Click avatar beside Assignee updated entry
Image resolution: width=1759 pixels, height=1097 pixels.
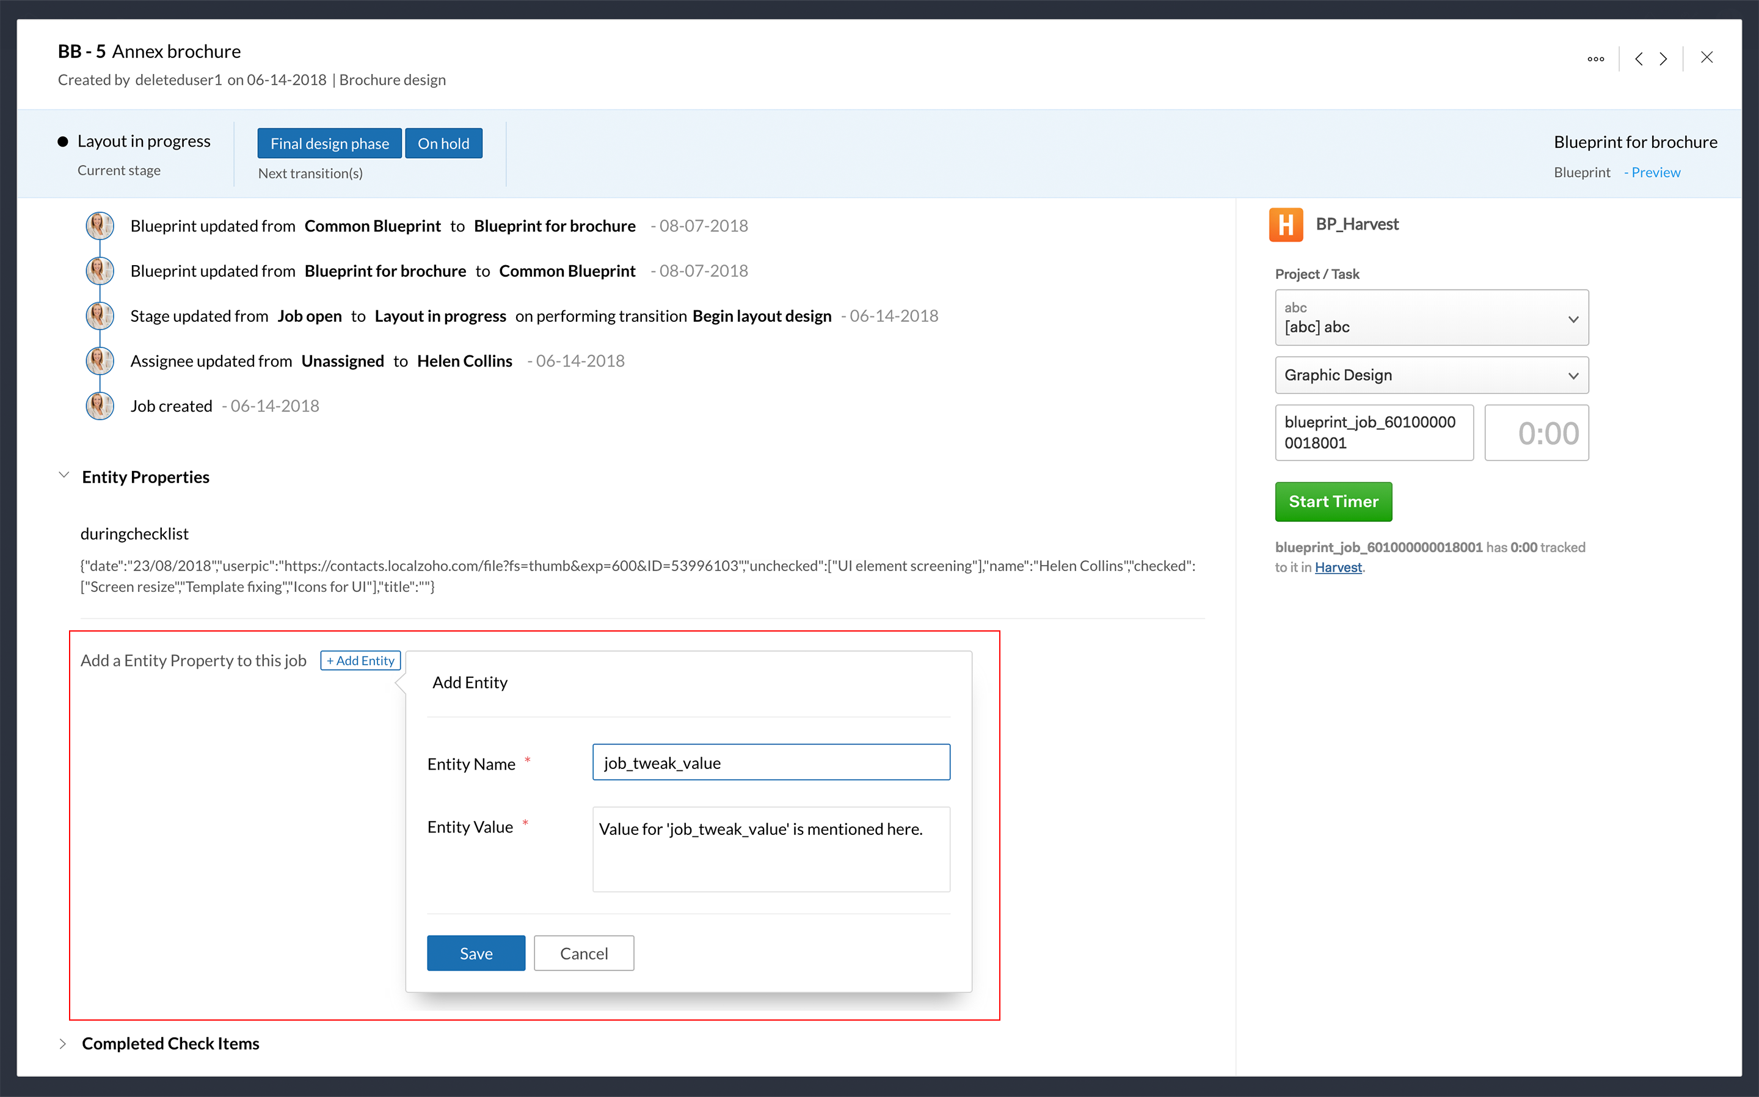pyautogui.click(x=100, y=362)
